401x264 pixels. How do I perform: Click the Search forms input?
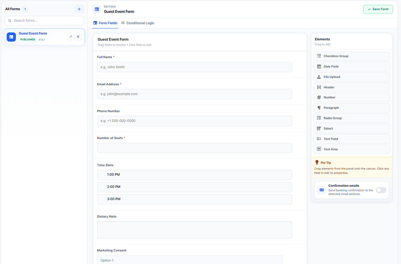point(44,21)
